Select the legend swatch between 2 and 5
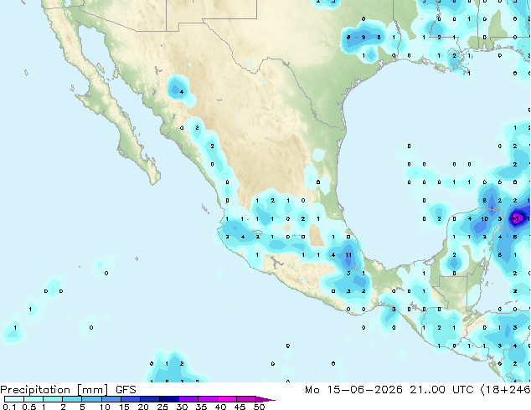This screenshot has height=410, width=531. point(72,399)
